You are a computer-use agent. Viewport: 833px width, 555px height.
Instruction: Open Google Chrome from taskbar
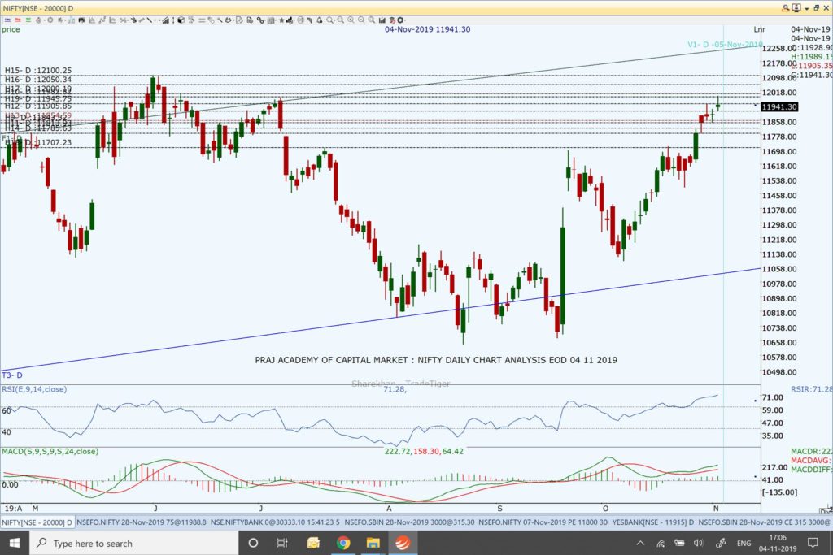[x=343, y=543]
